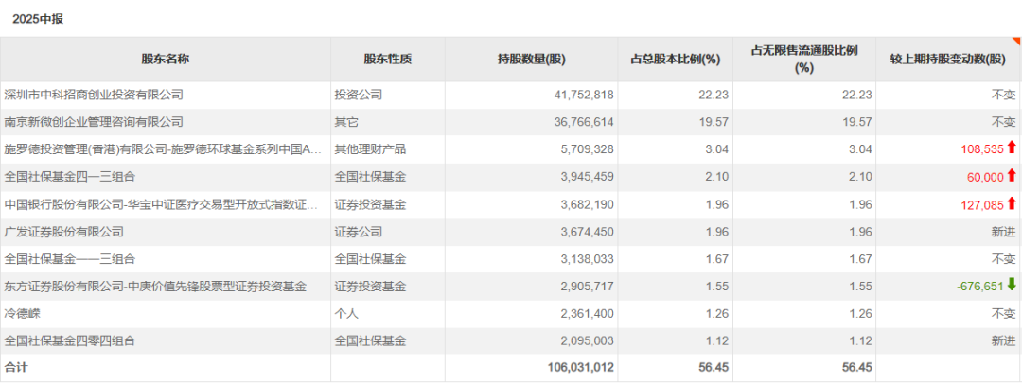Click the 个人 shareholder type cell
The image size is (1022, 384).
346,314
